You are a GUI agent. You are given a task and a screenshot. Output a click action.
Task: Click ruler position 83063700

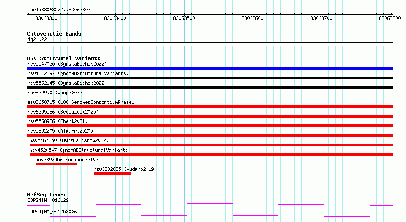pos(321,18)
